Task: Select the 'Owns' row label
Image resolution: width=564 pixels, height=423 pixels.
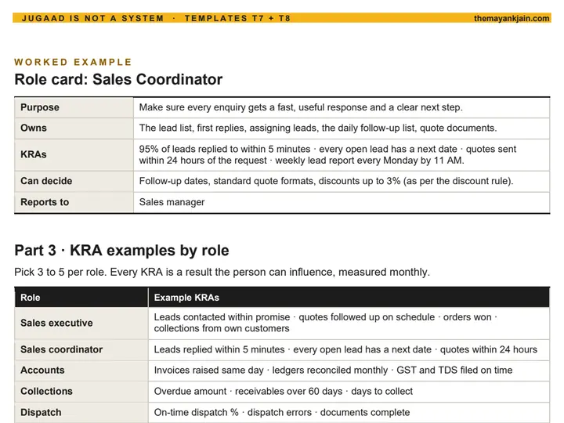Action: tap(34, 128)
